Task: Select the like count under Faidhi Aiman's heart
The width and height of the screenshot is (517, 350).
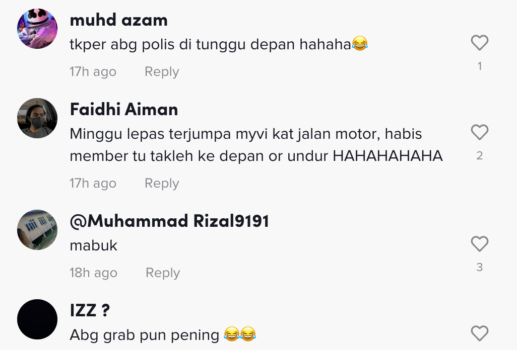Action: point(479,155)
